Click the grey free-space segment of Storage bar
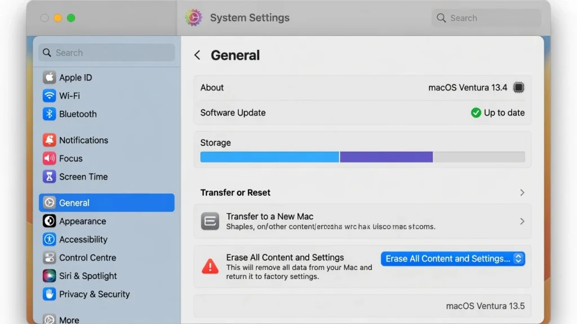577x324 pixels. (479, 157)
